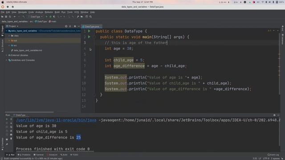The height and width of the screenshot is (160, 285).
Task: Click the Debug bug icon in toolbar
Action: 50,17
